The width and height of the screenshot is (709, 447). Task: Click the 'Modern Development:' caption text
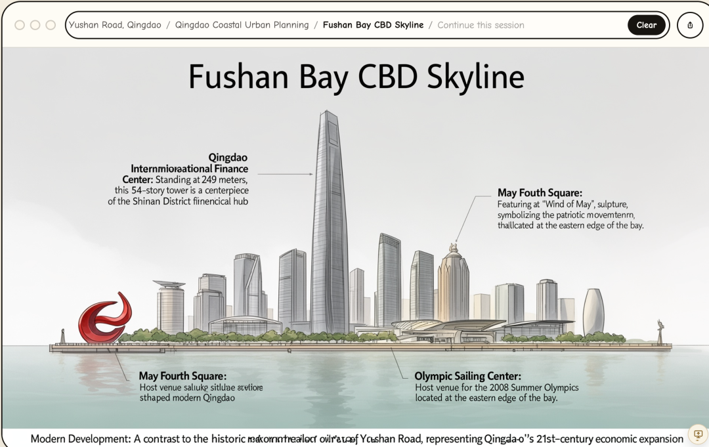[x=81, y=439]
